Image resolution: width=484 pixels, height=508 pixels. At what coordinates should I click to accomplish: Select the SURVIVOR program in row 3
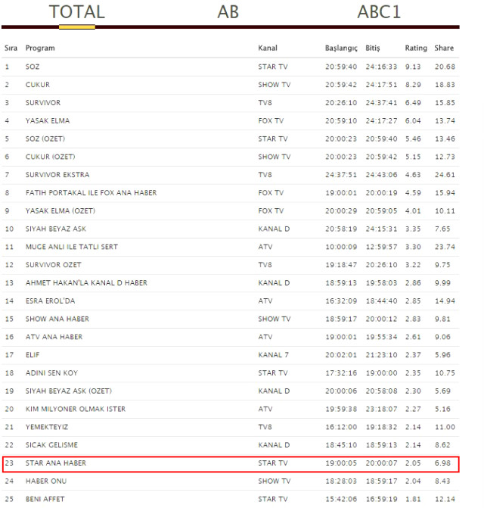coord(43,103)
